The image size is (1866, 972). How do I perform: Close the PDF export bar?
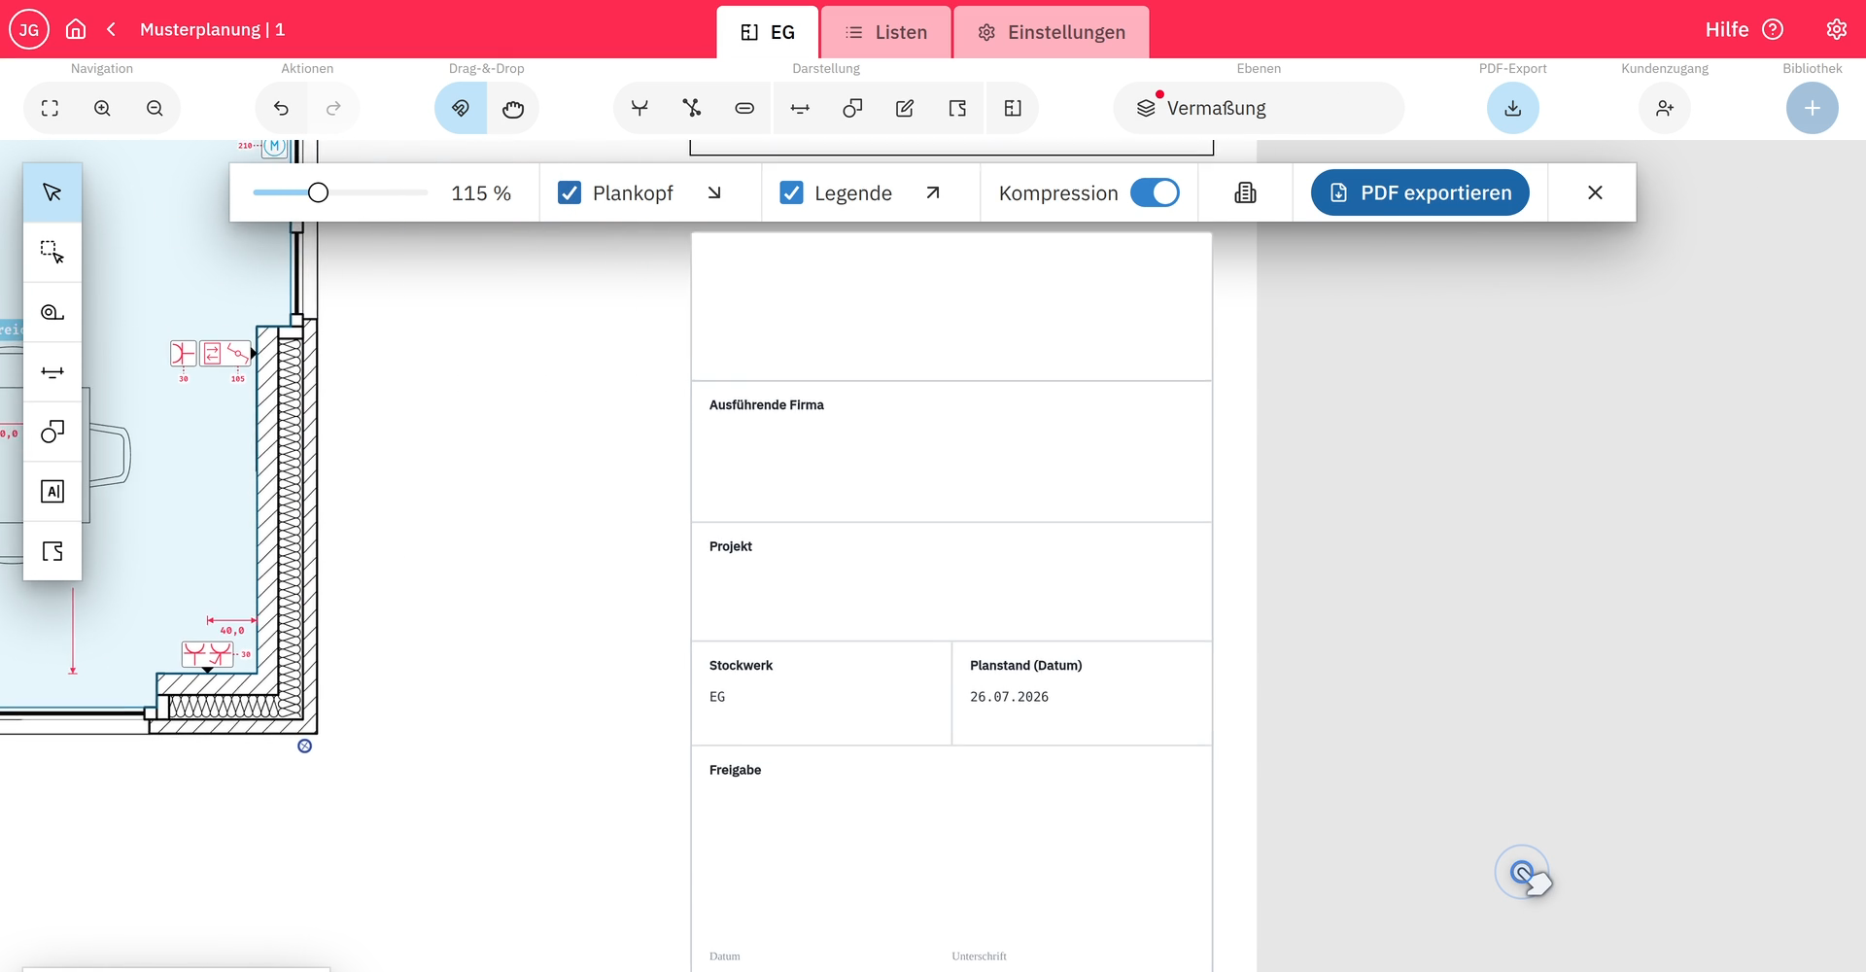pos(1595,192)
